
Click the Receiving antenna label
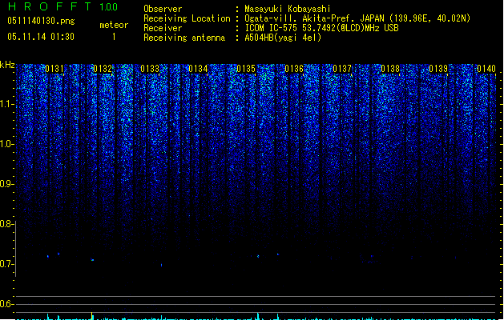tap(184, 38)
